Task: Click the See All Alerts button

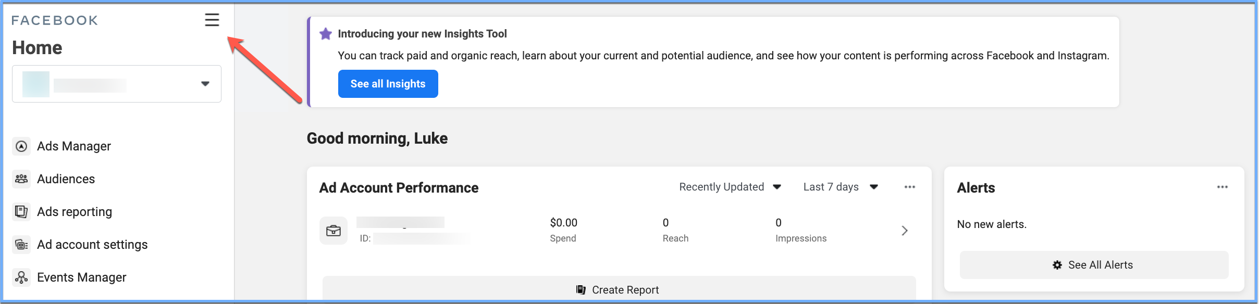Action: 1094,265
